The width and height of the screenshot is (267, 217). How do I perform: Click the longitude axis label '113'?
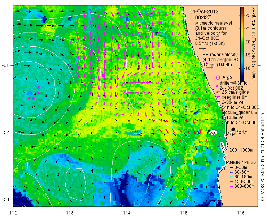[70, 213]
